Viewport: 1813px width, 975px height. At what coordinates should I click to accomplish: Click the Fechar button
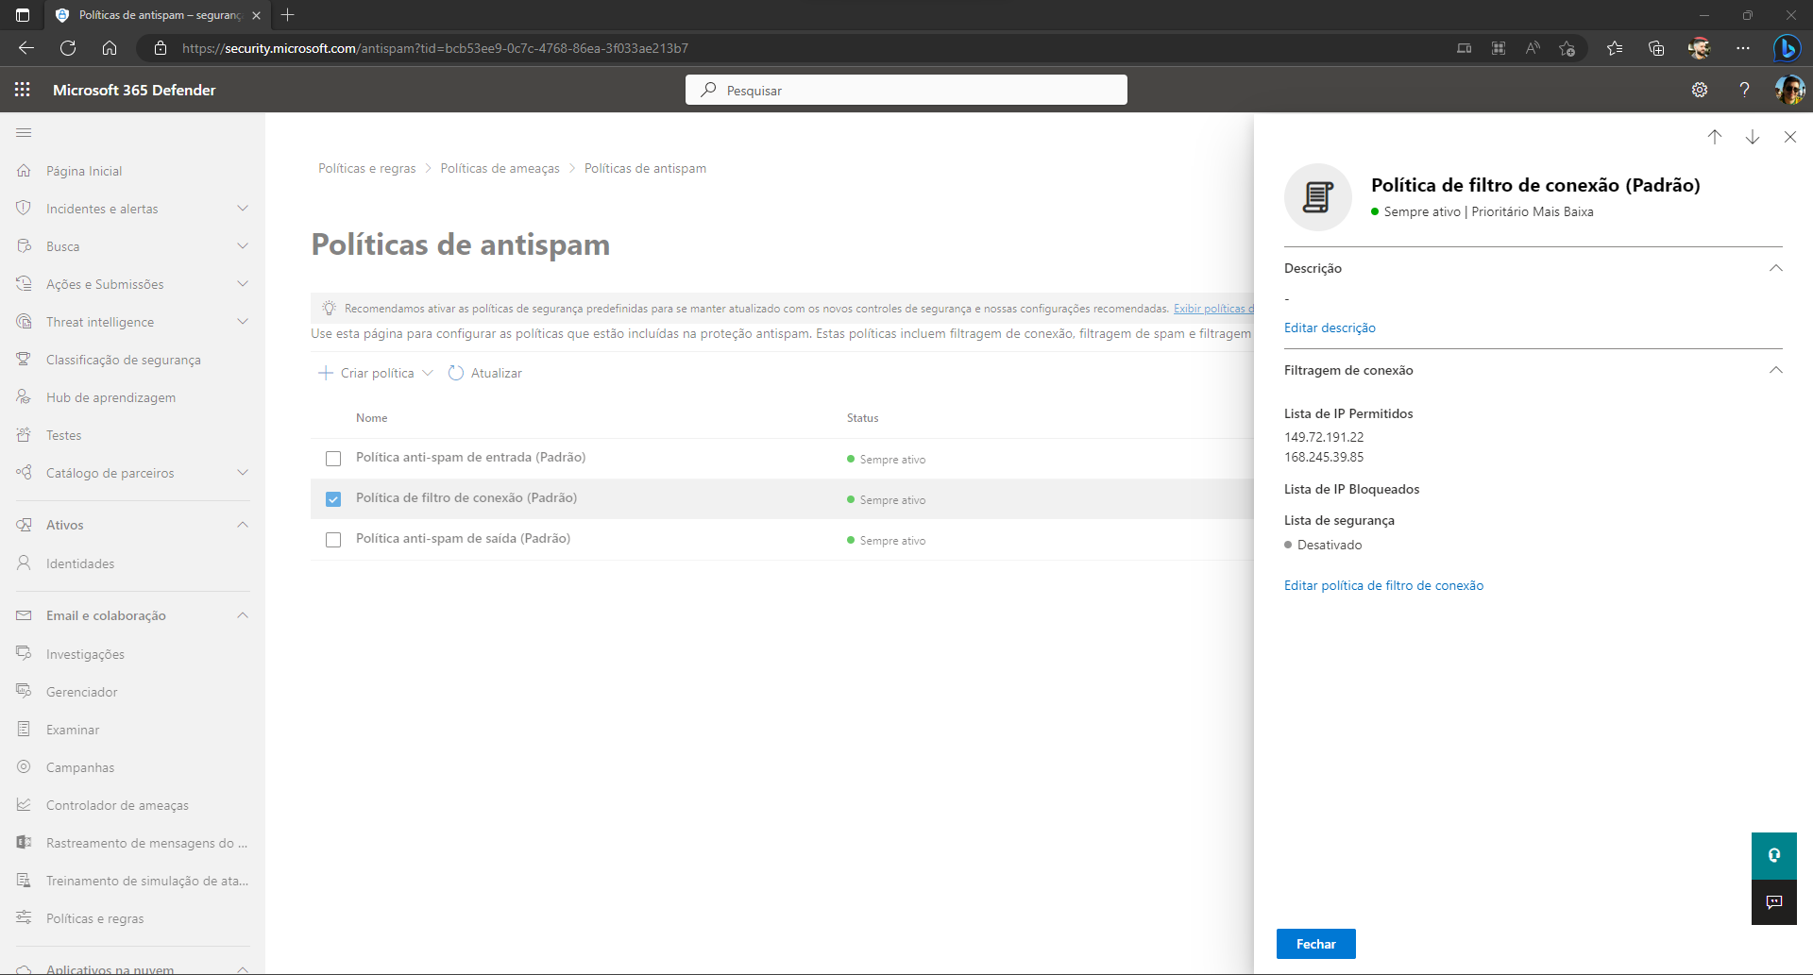point(1316,944)
